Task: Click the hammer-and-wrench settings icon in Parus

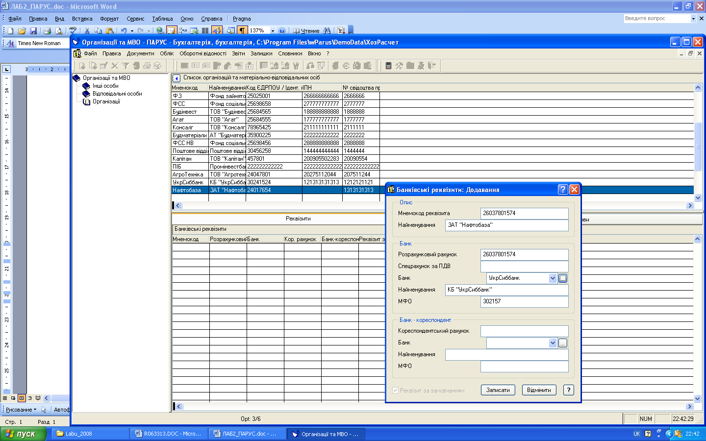Action: click(399, 66)
